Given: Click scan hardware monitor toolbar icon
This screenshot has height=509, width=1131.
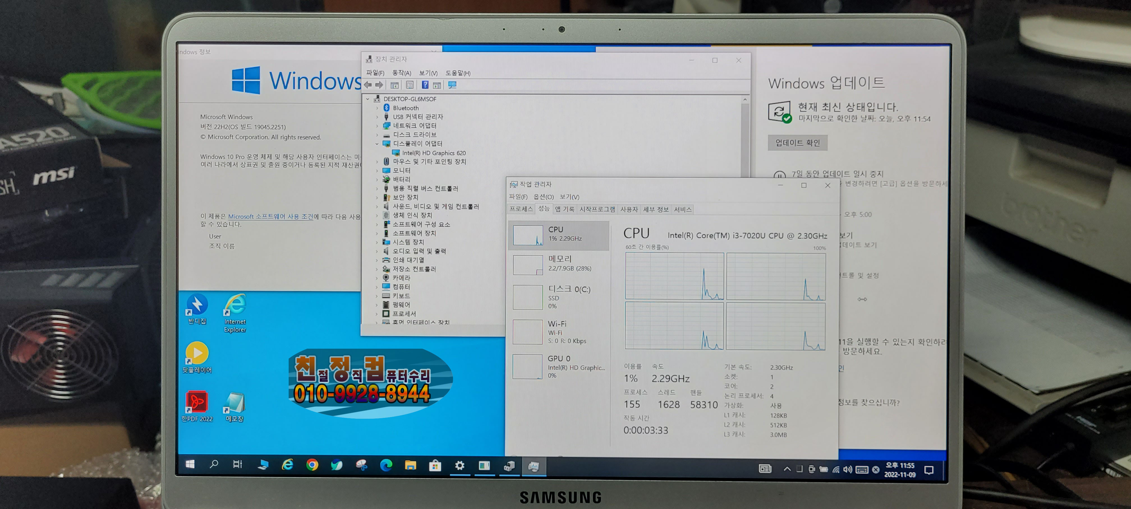Looking at the screenshot, I should tap(452, 85).
